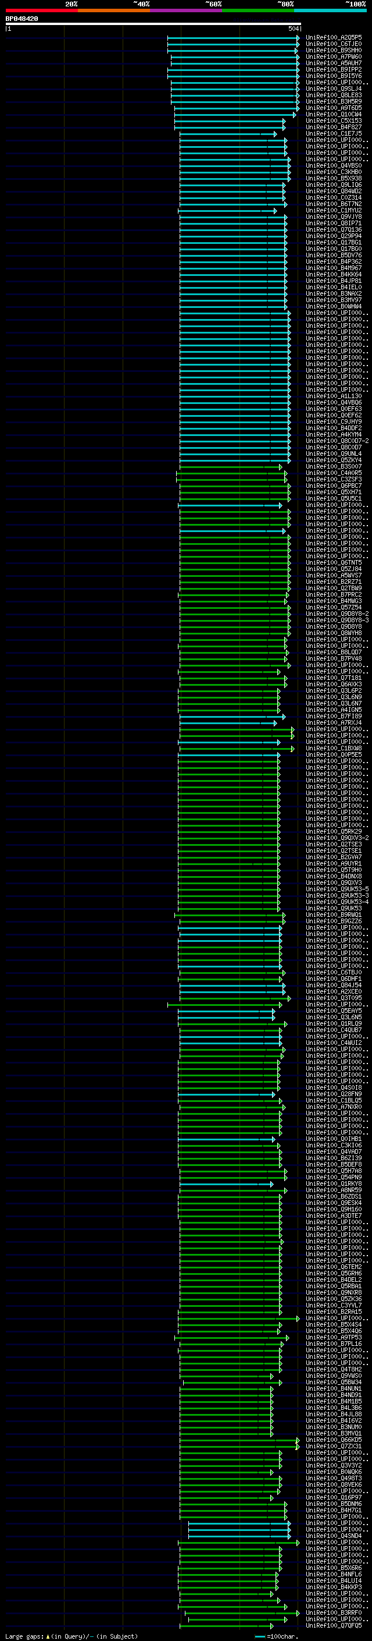Open hit UniRef100_B8LQD7
This screenshot has width=372, height=1641.
tap(334, 653)
